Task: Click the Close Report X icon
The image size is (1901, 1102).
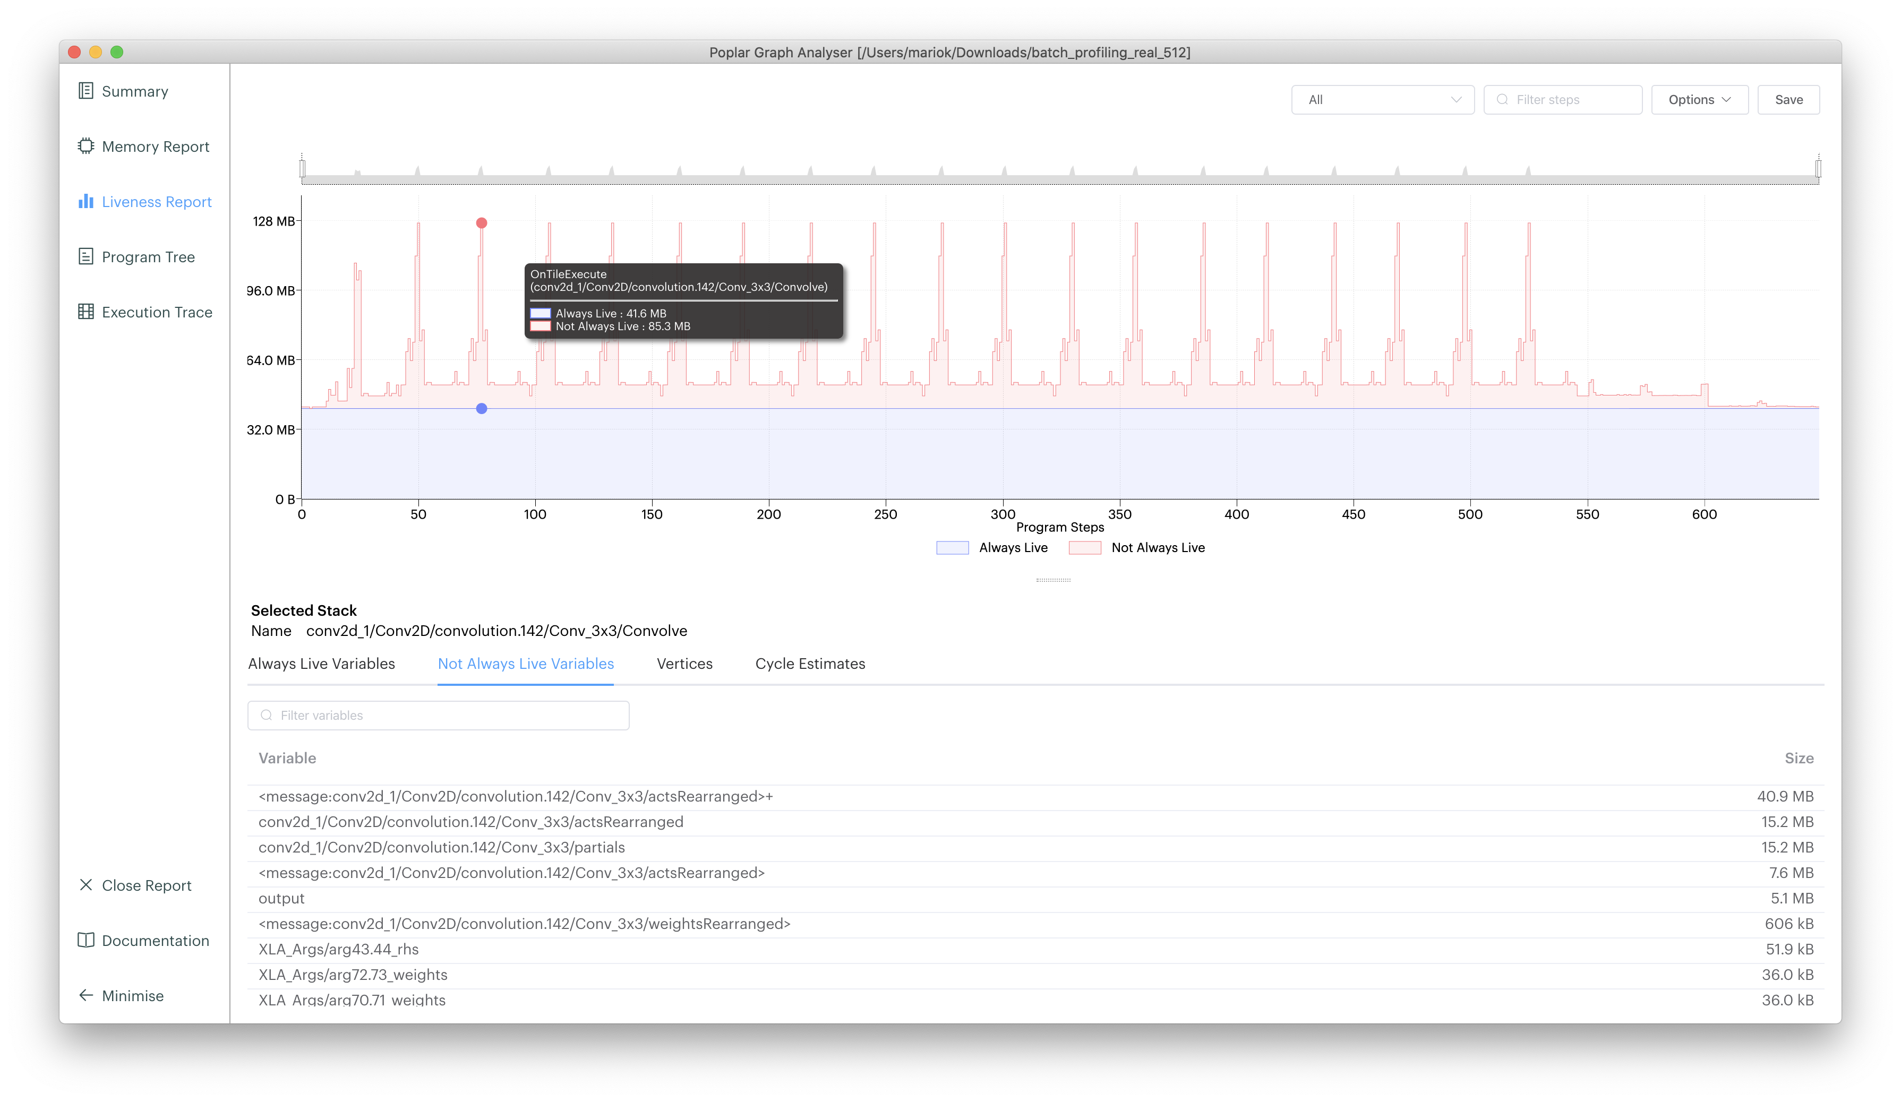Action: coord(86,885)
